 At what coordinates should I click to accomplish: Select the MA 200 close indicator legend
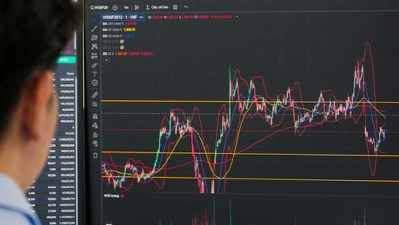(120, 24)
